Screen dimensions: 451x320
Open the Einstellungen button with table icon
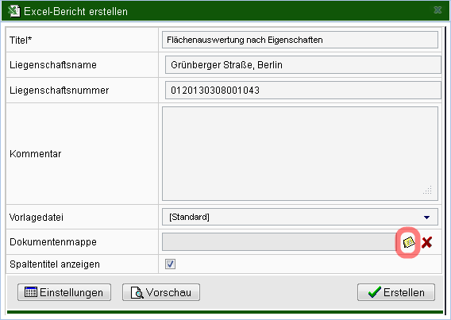coord(64,292)
